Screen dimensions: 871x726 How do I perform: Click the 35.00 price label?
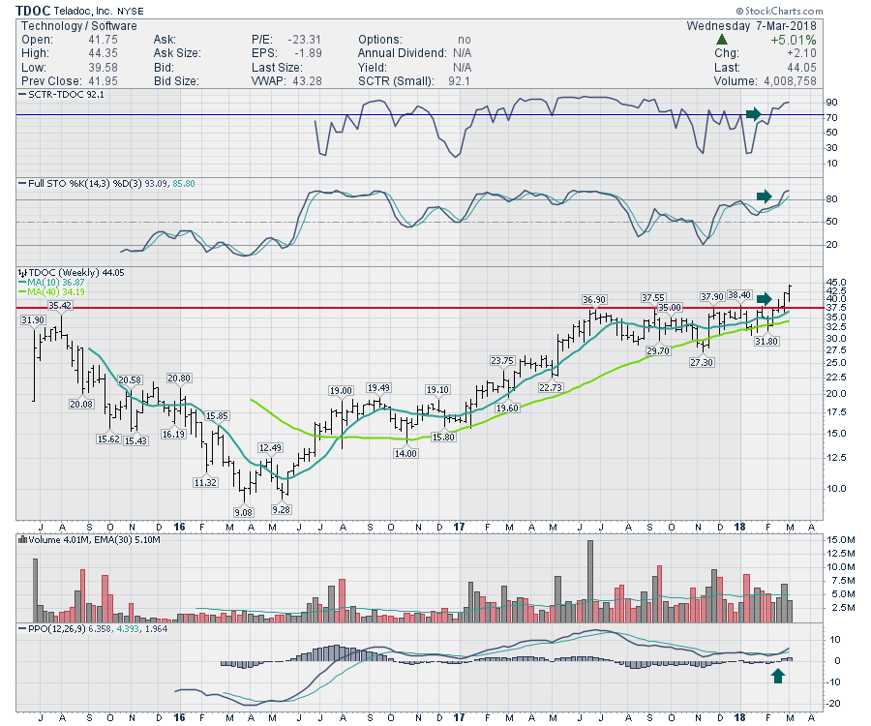pos(670,307)
